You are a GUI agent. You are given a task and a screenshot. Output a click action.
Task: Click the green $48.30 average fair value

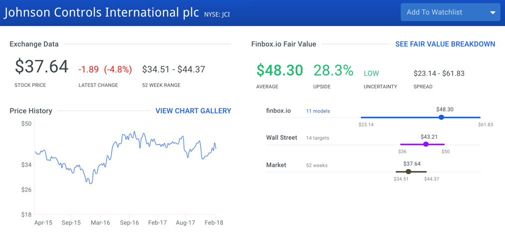[280, 70]
